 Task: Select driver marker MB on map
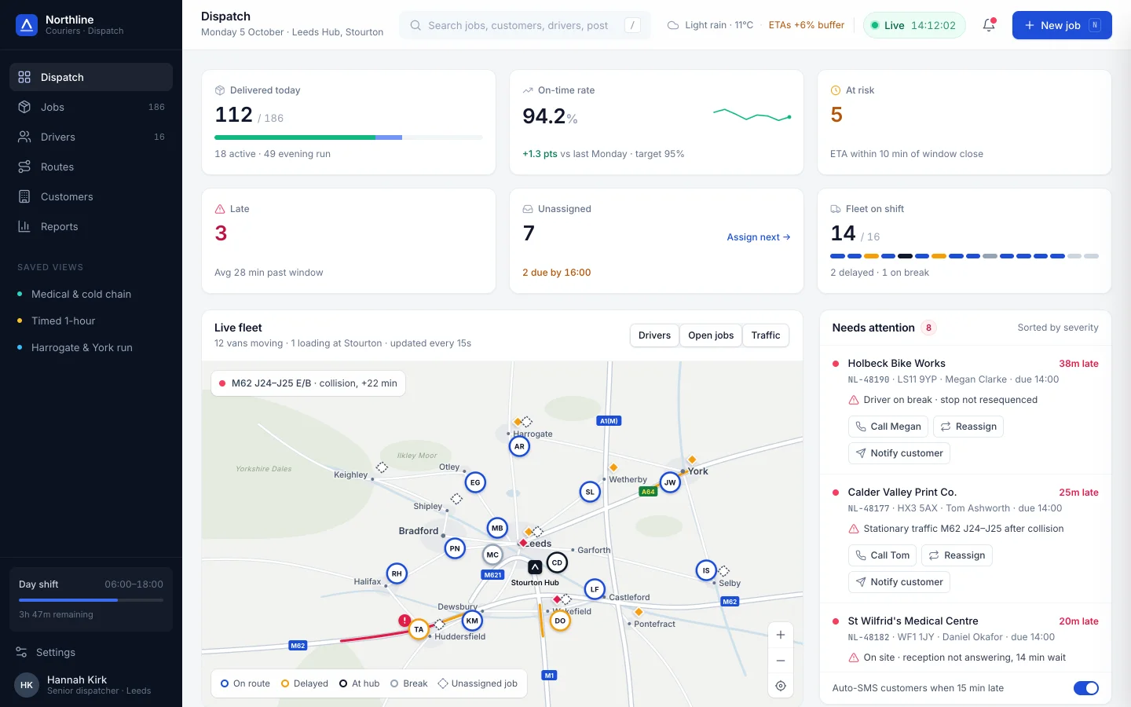click(497, 528)
